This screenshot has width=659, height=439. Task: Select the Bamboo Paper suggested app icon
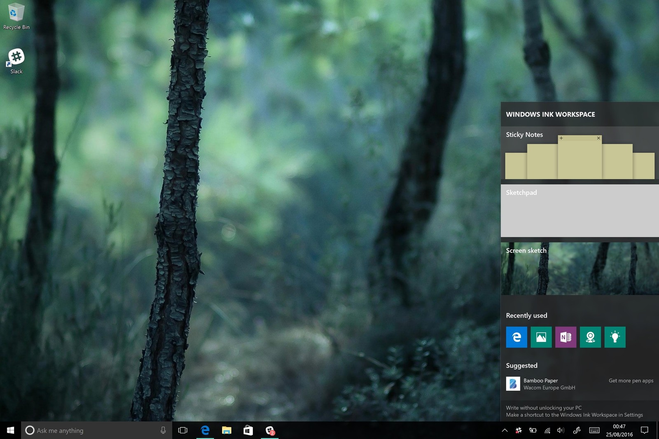(x=513, y=383)
